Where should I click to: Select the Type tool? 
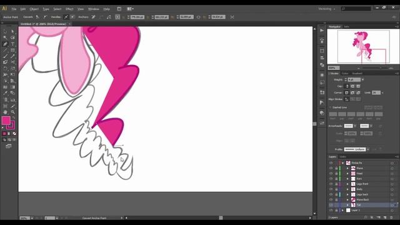[x=12, y=44]
